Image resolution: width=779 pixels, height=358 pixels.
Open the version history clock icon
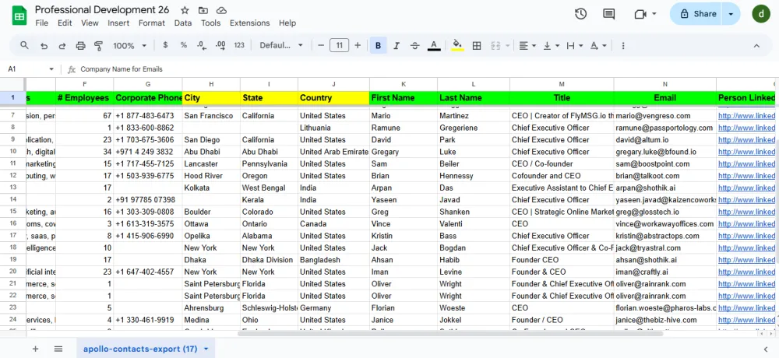pos(581,14)
